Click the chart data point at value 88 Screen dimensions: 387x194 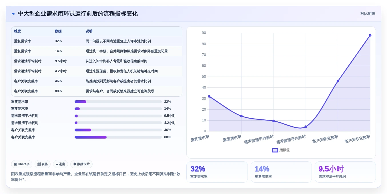point(370,35)
